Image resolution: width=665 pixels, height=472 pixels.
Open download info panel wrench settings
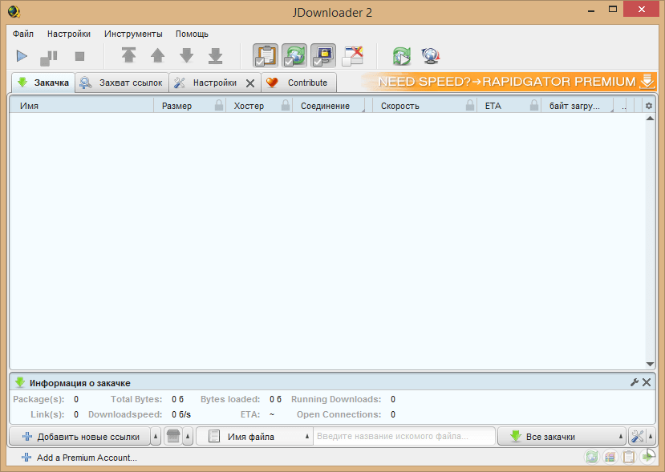click(x=634, y=383)
